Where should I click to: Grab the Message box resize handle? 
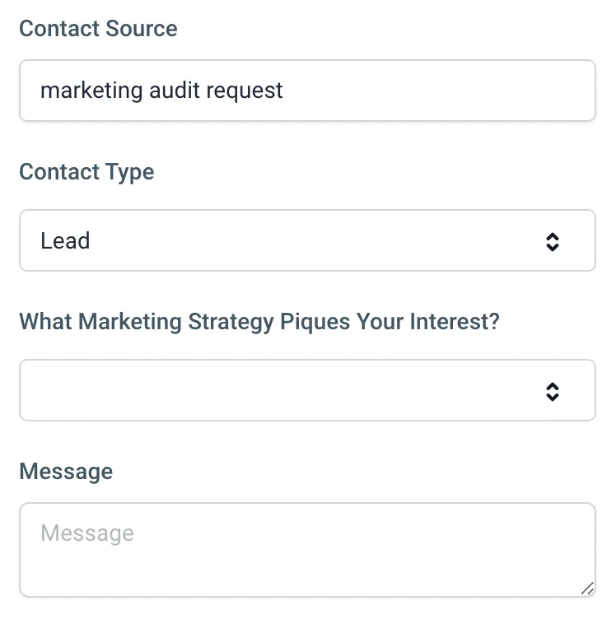pyautogui.click(x=586, y=588)
